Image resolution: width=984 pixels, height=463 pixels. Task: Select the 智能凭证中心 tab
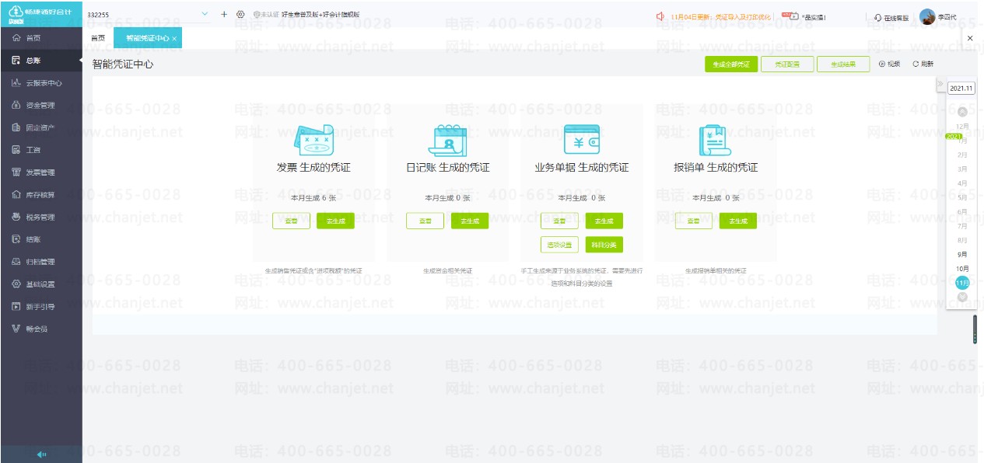tap(148, 38)
